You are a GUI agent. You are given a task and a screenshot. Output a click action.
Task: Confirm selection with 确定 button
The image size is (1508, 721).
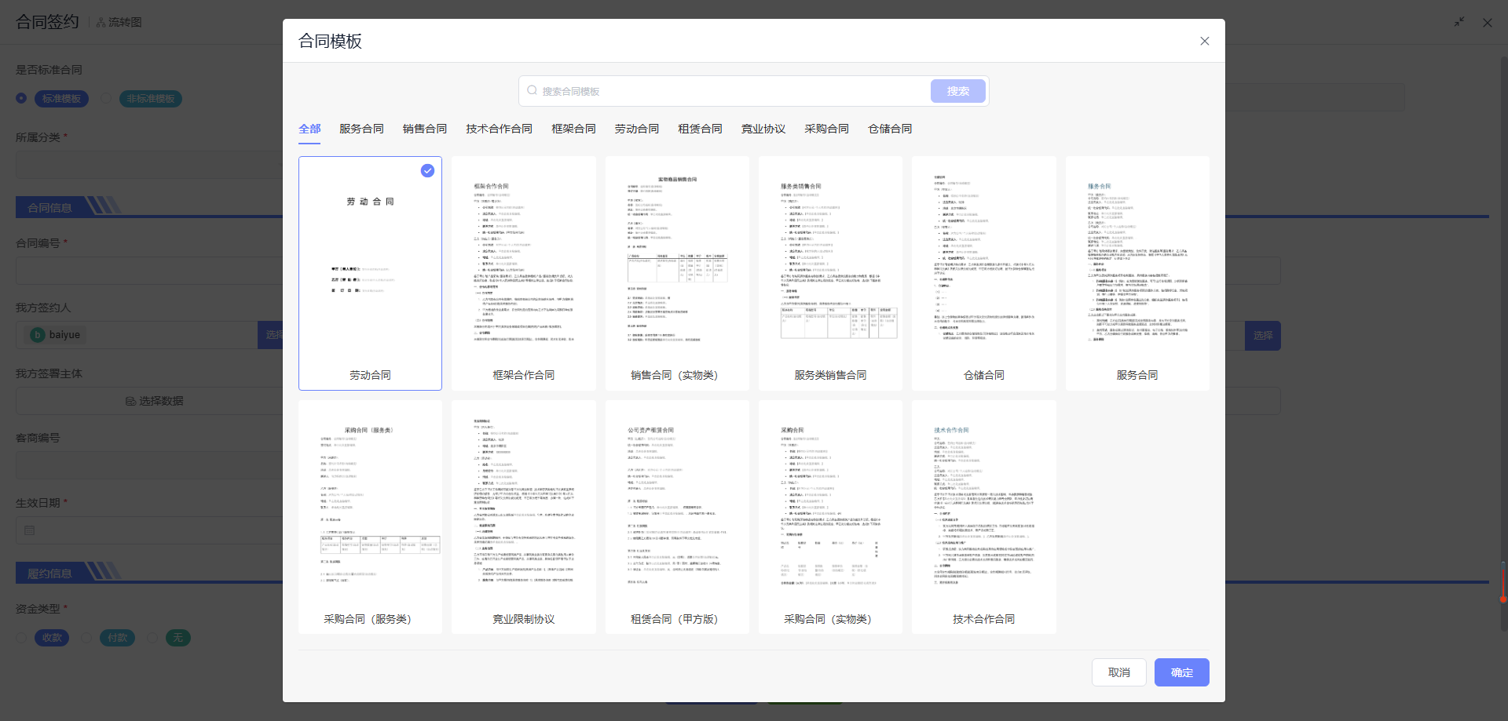point(1181,672)
